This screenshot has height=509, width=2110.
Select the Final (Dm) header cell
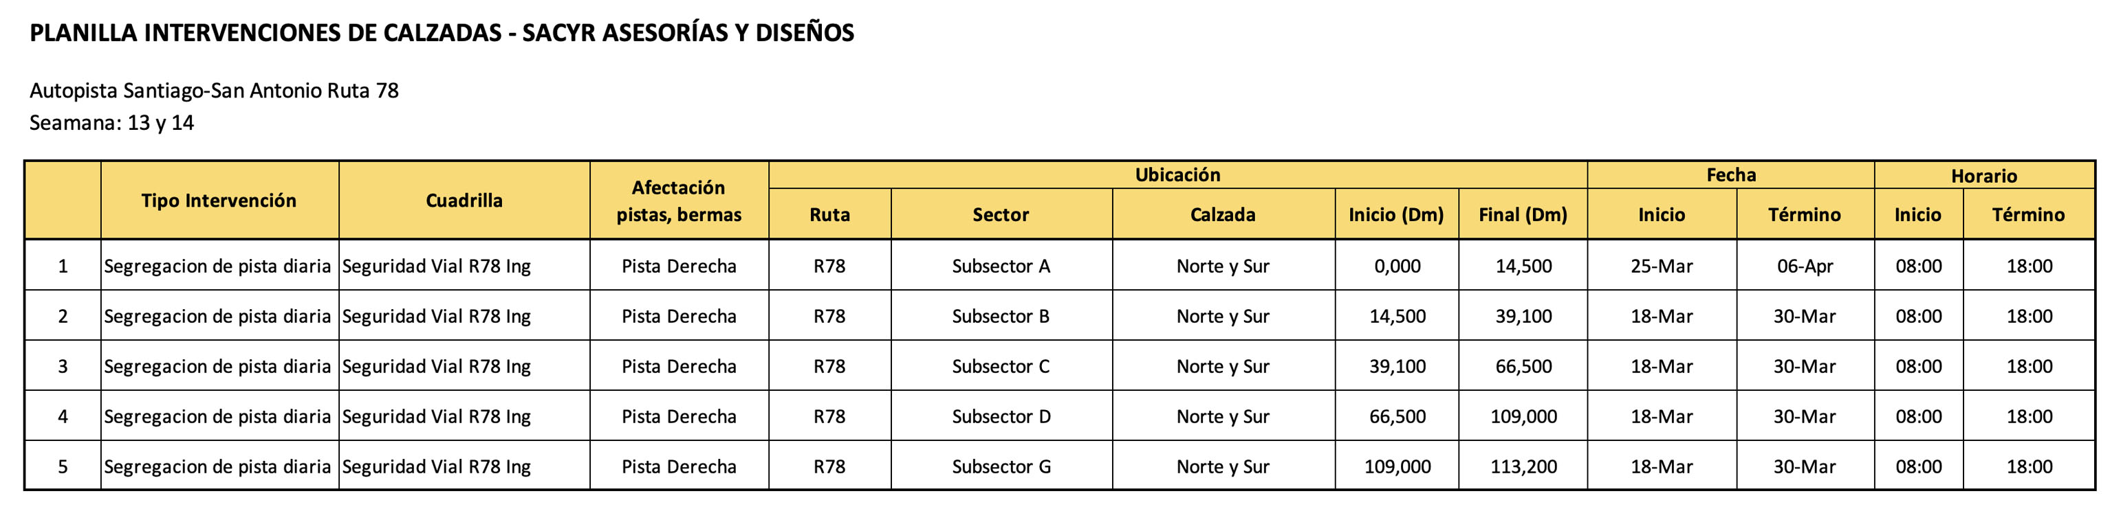click(1523, 214)
